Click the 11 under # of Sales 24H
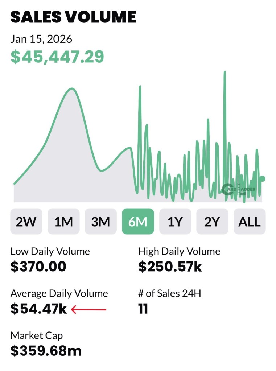 pos(143,309)
